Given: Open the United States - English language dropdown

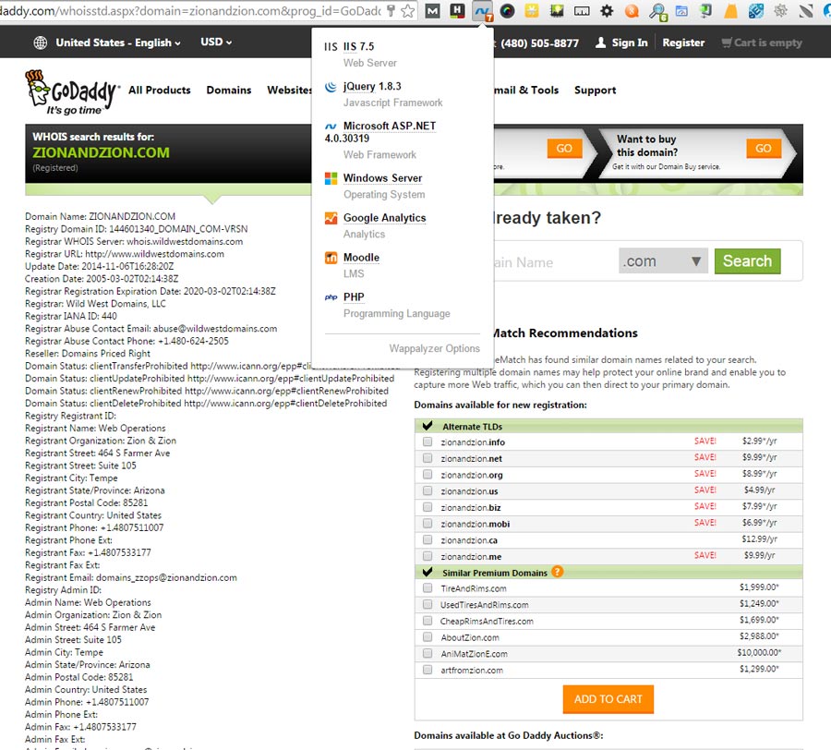Looking at the screenshot, I should (x=117, y=42).
